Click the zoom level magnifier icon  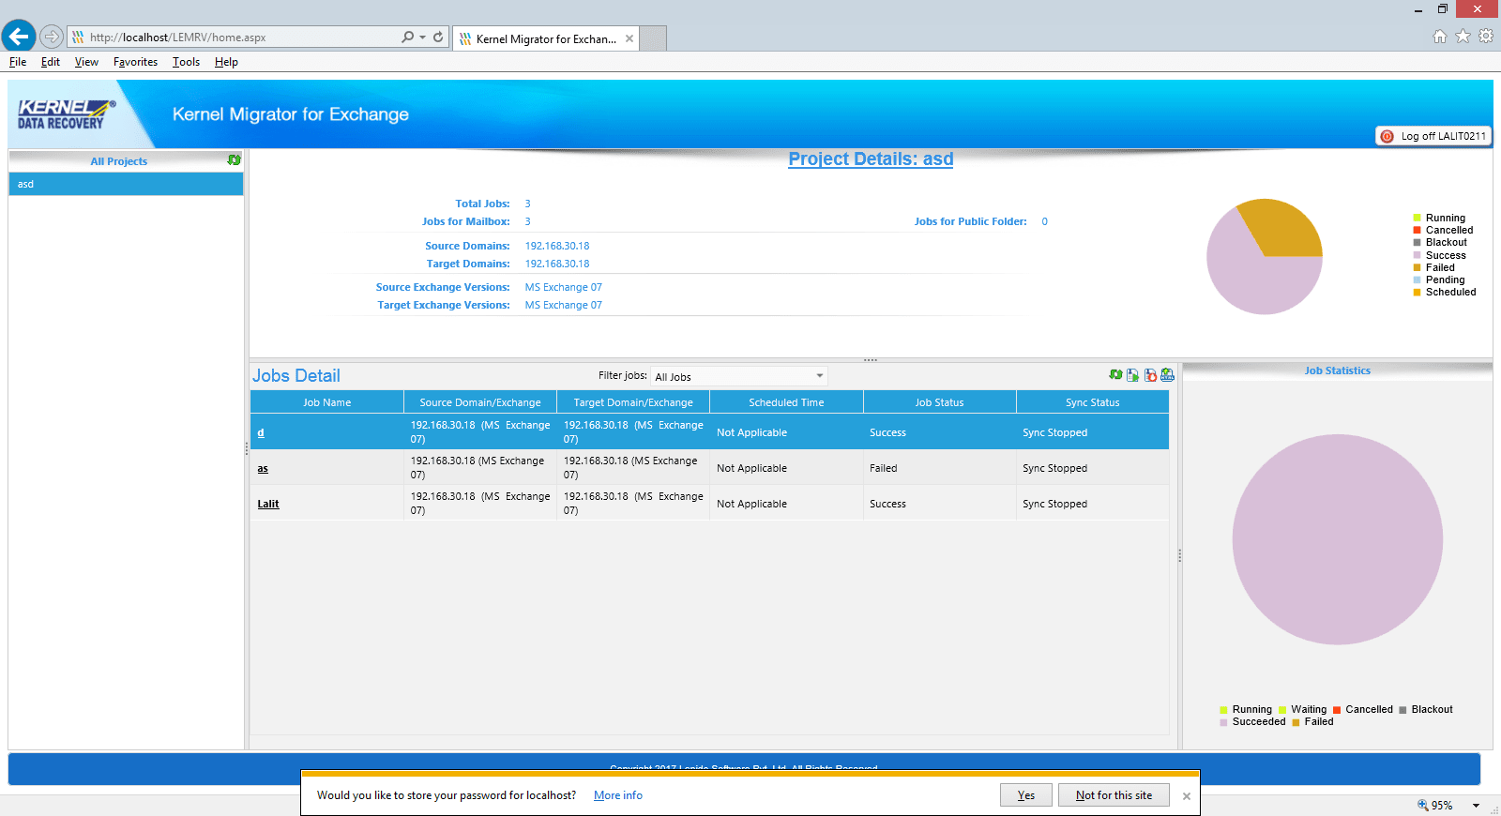[1422, 805]
